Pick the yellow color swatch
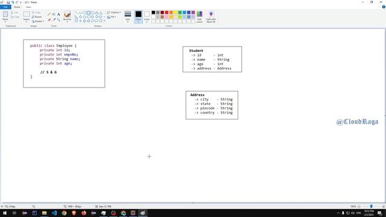The image size is (386, 217). pos(176,12)
